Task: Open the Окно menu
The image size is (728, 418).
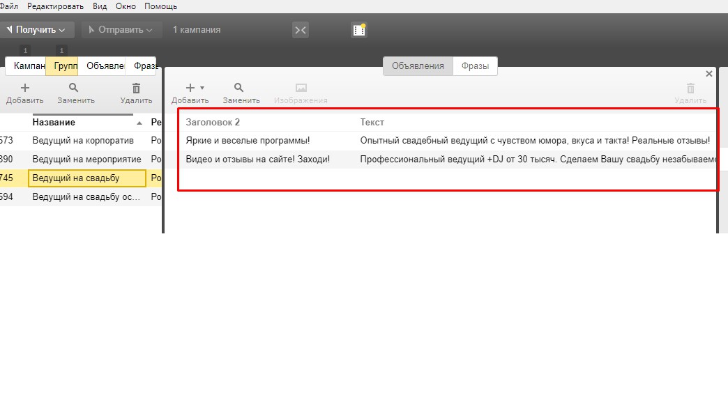Action: (126, 6)
